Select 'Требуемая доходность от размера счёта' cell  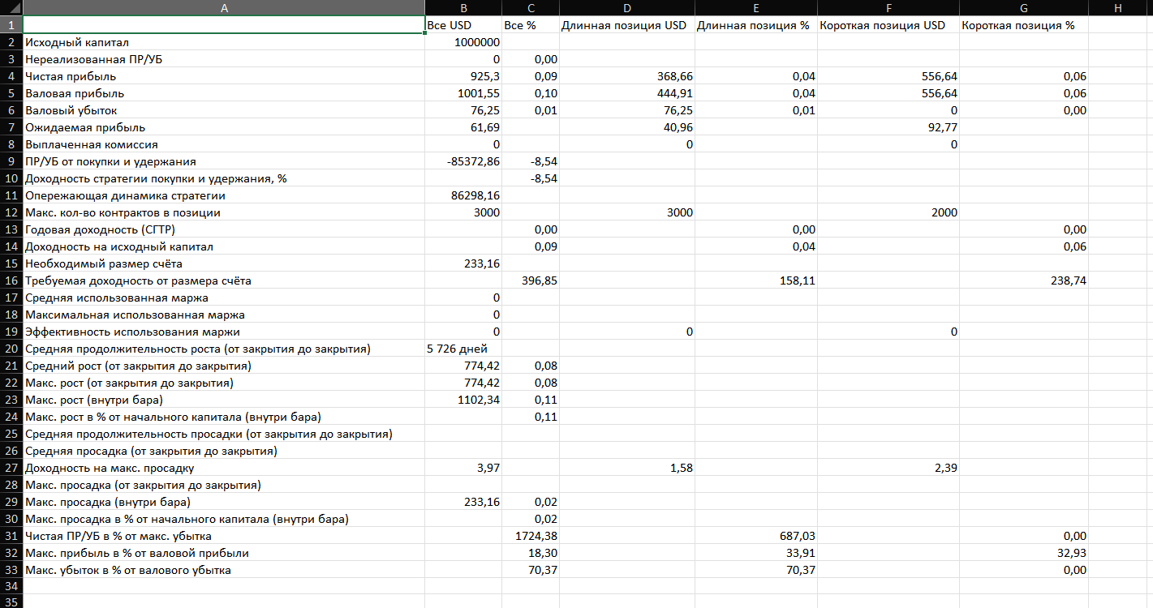[x=224, y=280]
